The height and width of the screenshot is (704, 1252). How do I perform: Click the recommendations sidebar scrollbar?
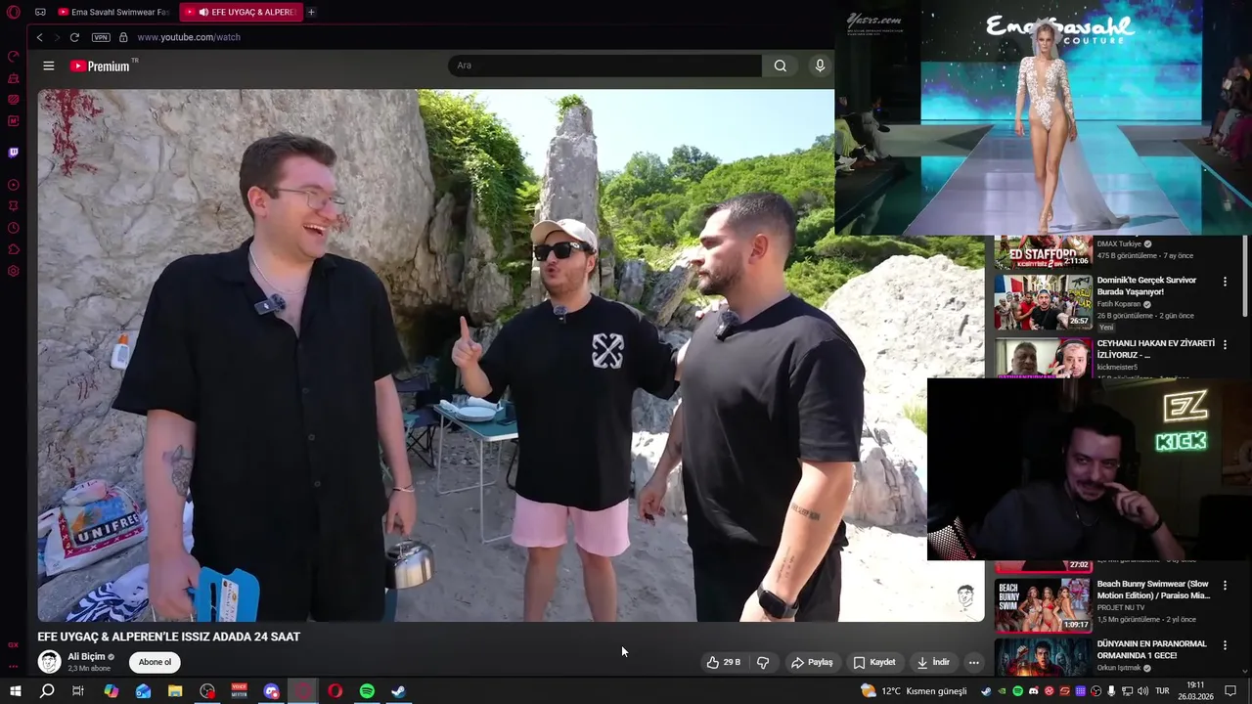[1245, 277]
